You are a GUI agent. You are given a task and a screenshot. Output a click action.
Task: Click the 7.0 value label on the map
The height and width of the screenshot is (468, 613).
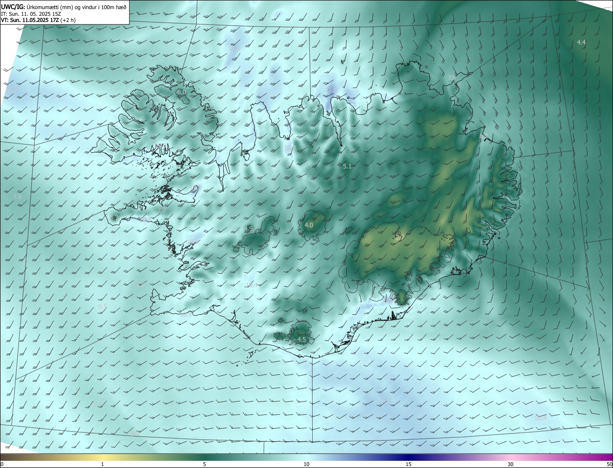pos(161,210)
